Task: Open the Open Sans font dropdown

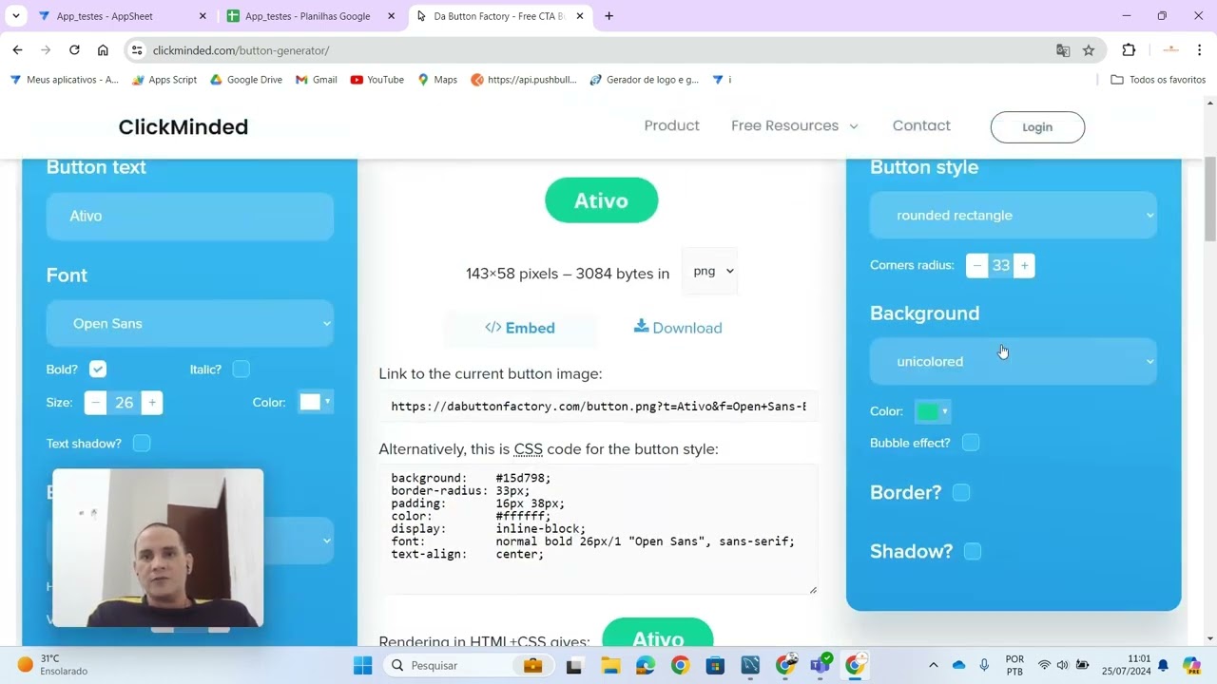Action: [x=190, y=324]
